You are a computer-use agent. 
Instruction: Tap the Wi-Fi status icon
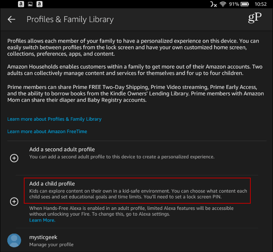[223, 4]
